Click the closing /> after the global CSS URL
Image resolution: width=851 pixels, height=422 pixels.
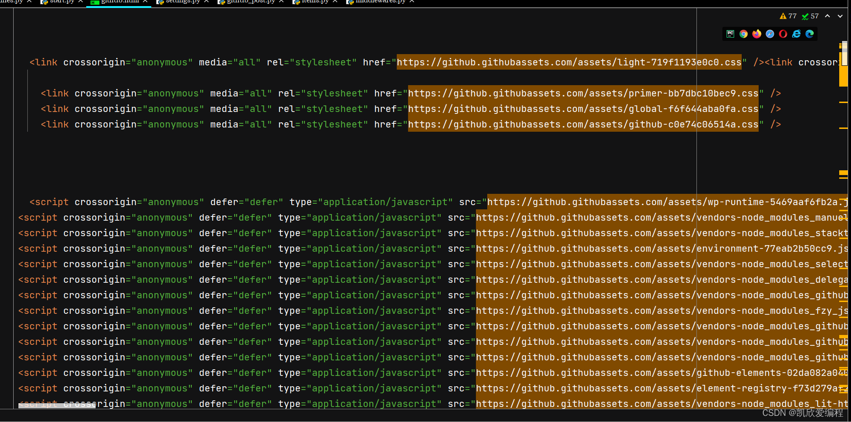(x=776, y=109)
